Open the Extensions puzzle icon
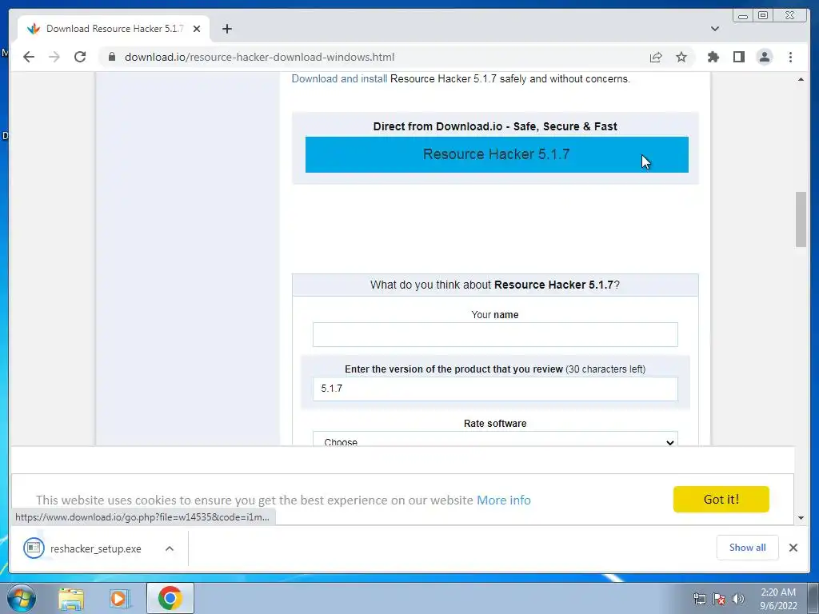Screen dimensions: 819x614 tap(713, 57)
